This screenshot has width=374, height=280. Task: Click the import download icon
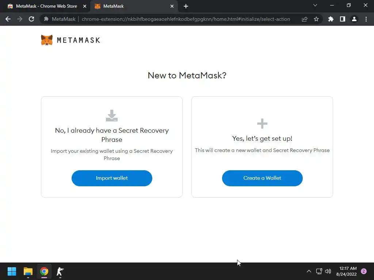pyautogui.click(x=112, y=116)
